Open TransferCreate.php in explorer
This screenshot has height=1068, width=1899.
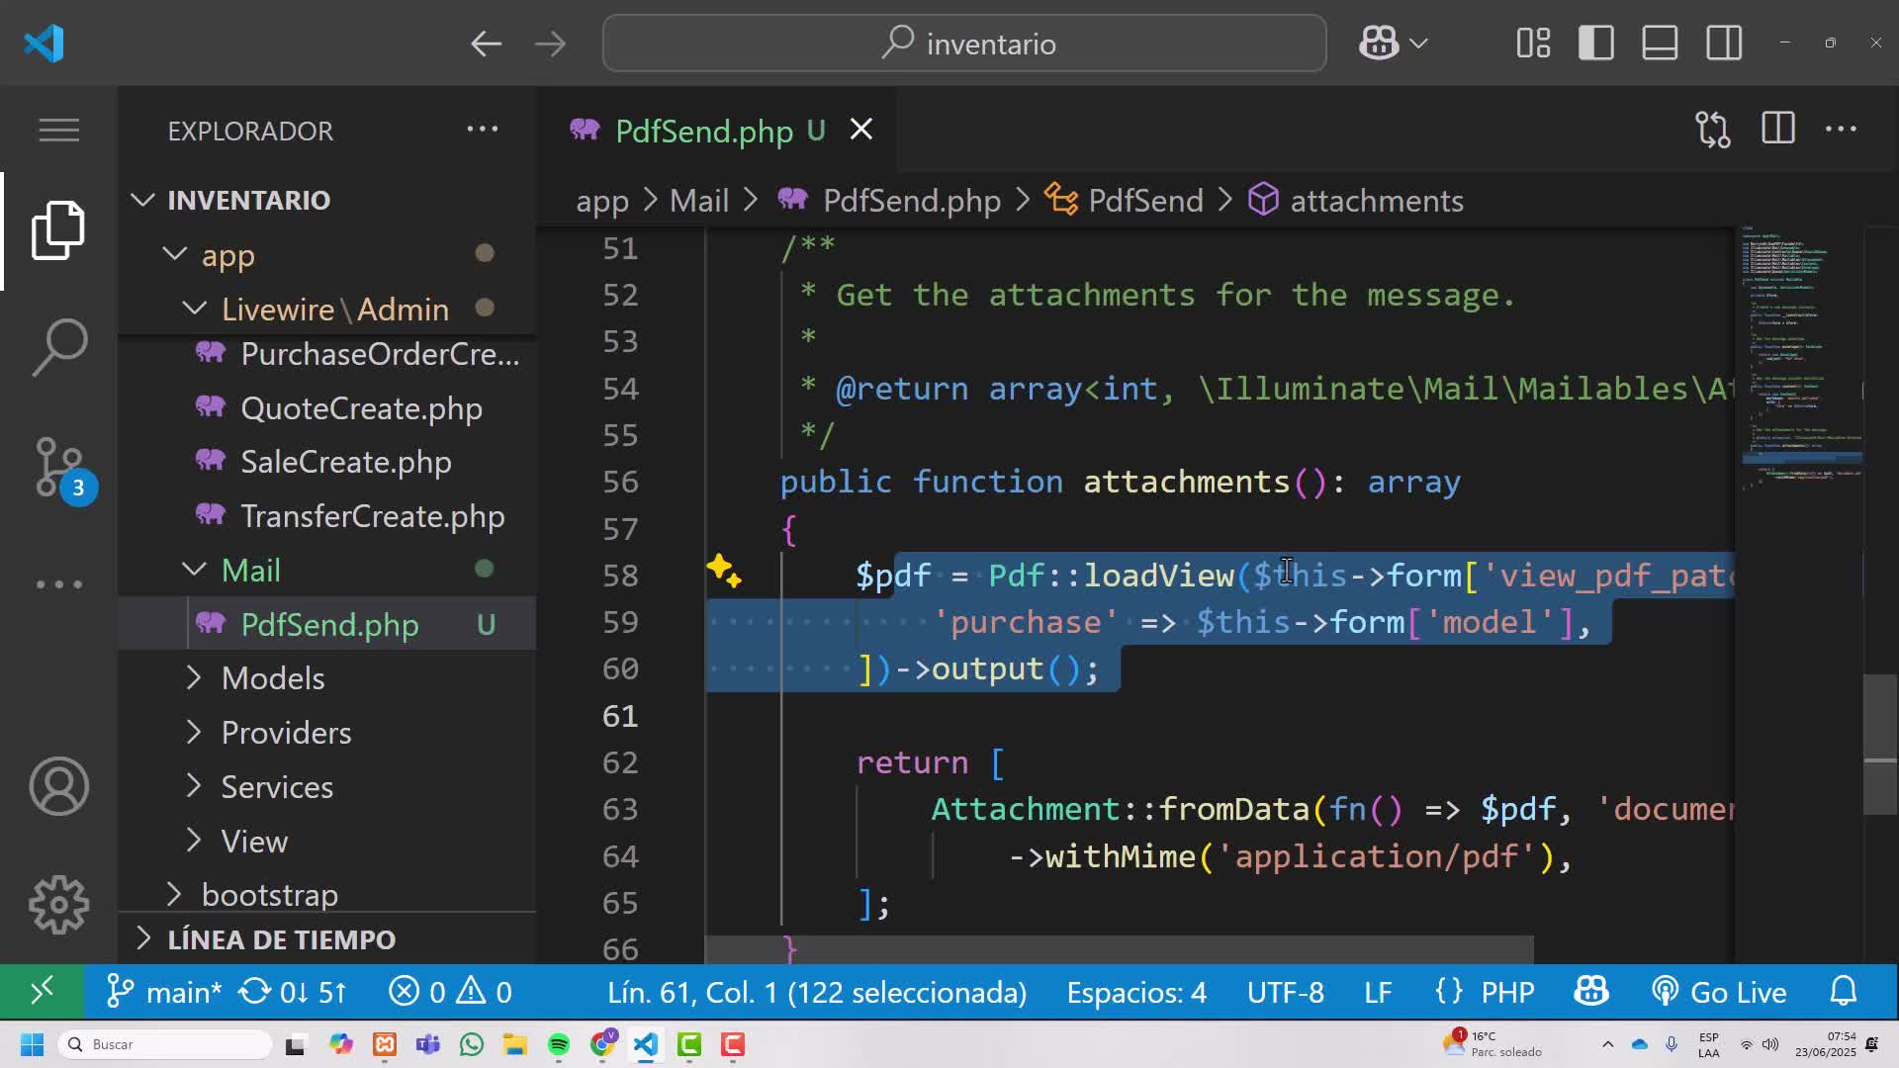coord(326,516)
